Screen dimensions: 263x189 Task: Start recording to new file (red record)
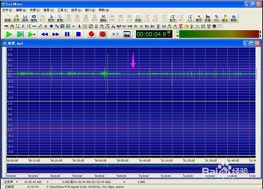(91, 34)
